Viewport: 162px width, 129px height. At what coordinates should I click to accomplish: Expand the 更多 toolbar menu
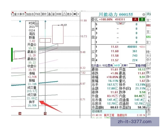pyautogui.click(x=69, y=14)
